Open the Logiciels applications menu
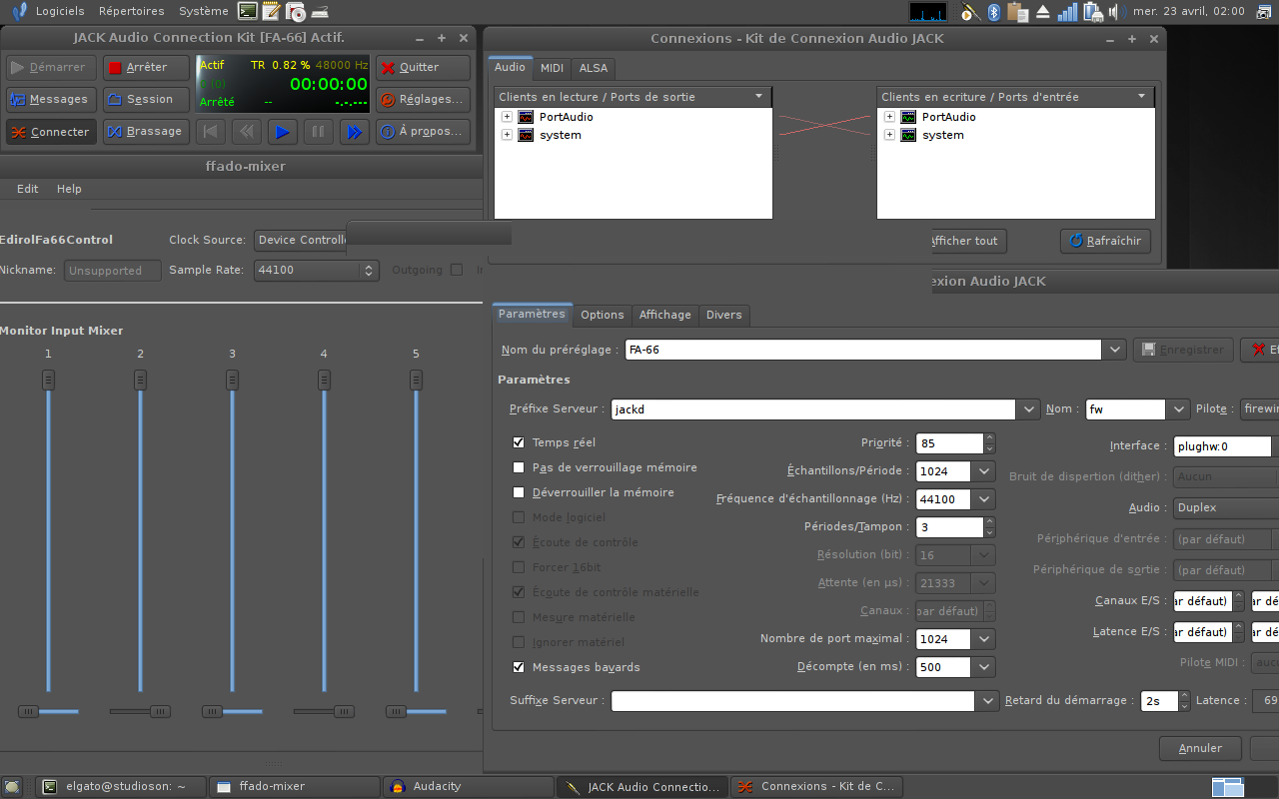This screenshot has height=799, width=1279. point(60,12)
